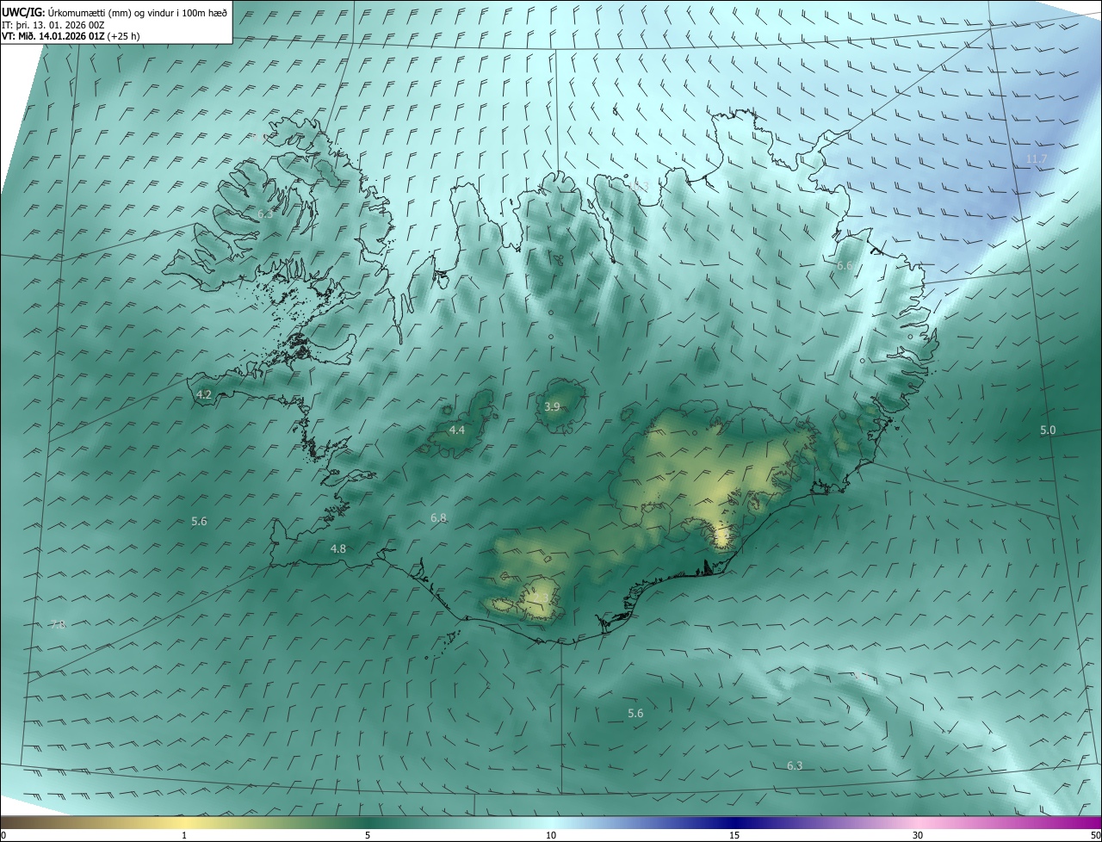Image resolution: width=1102 pixels, height=842 pixels.
Task: Select the 2.3 value over Mýrdalsjökull
Action: click(x=541, y=598)
